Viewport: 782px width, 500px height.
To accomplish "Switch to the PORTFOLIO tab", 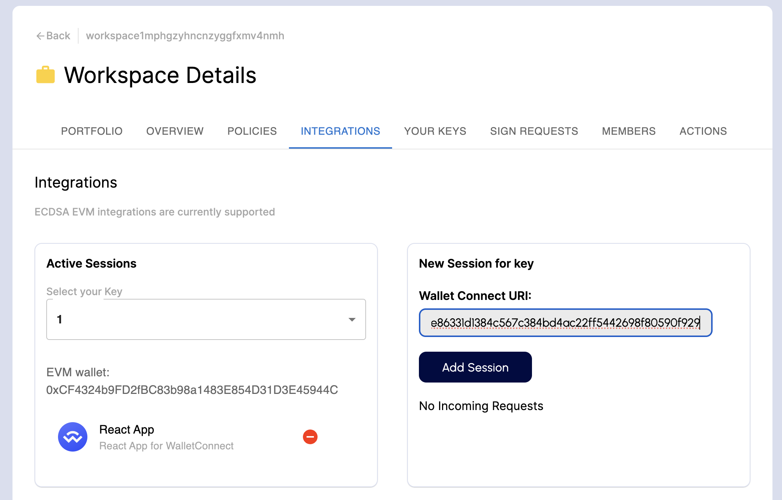I will point(92,131).
